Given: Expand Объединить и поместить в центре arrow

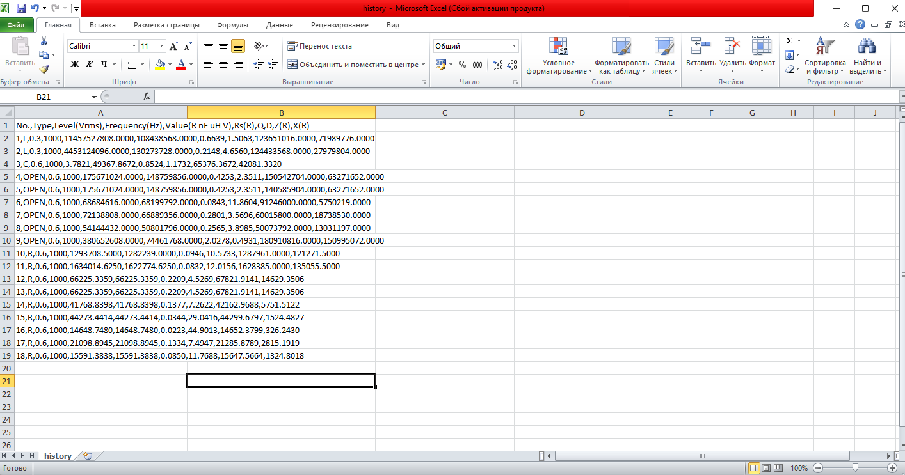Looking at the screenshot, I should click(423, 65).
